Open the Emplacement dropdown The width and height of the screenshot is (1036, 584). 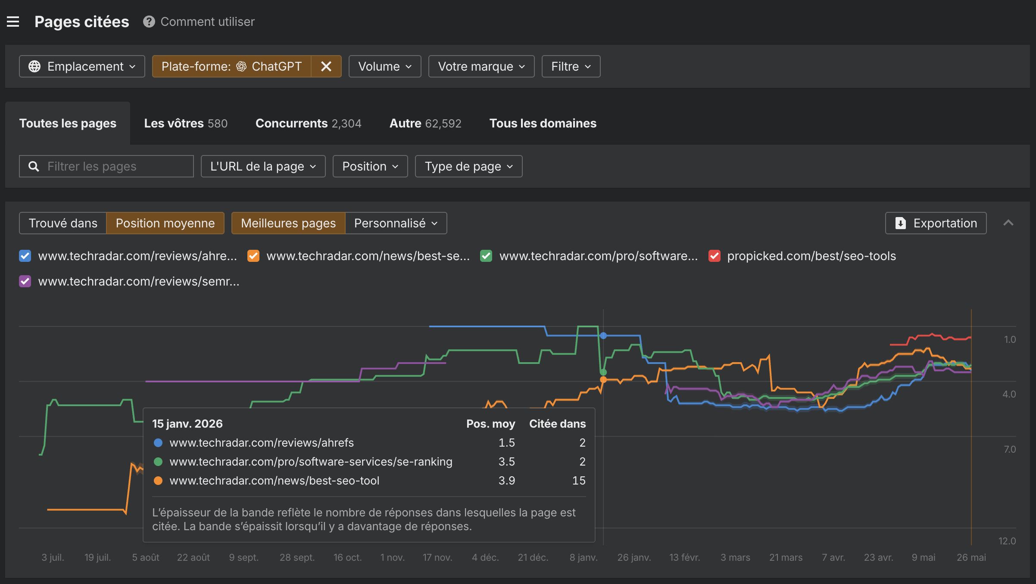(x=82, y=66)
